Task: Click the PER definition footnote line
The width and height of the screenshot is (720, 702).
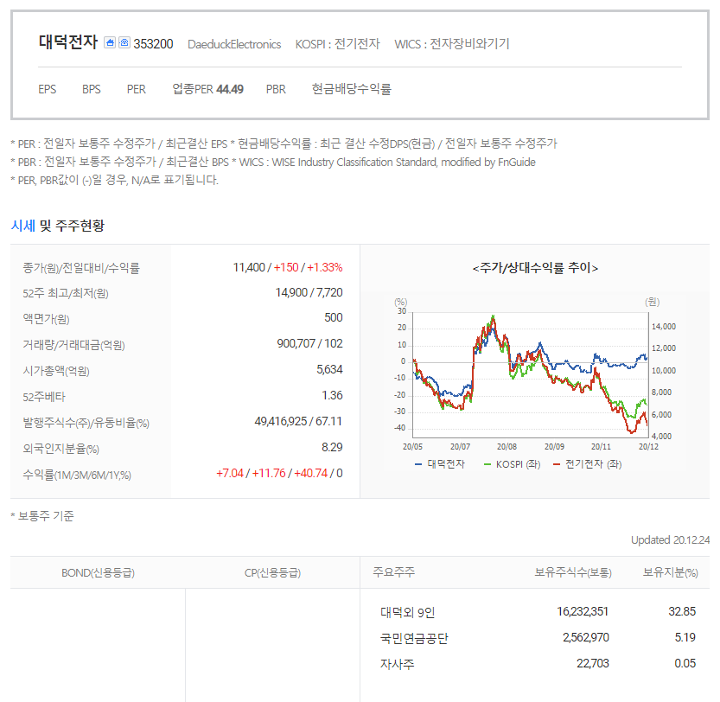Action: tap(284, 144)
